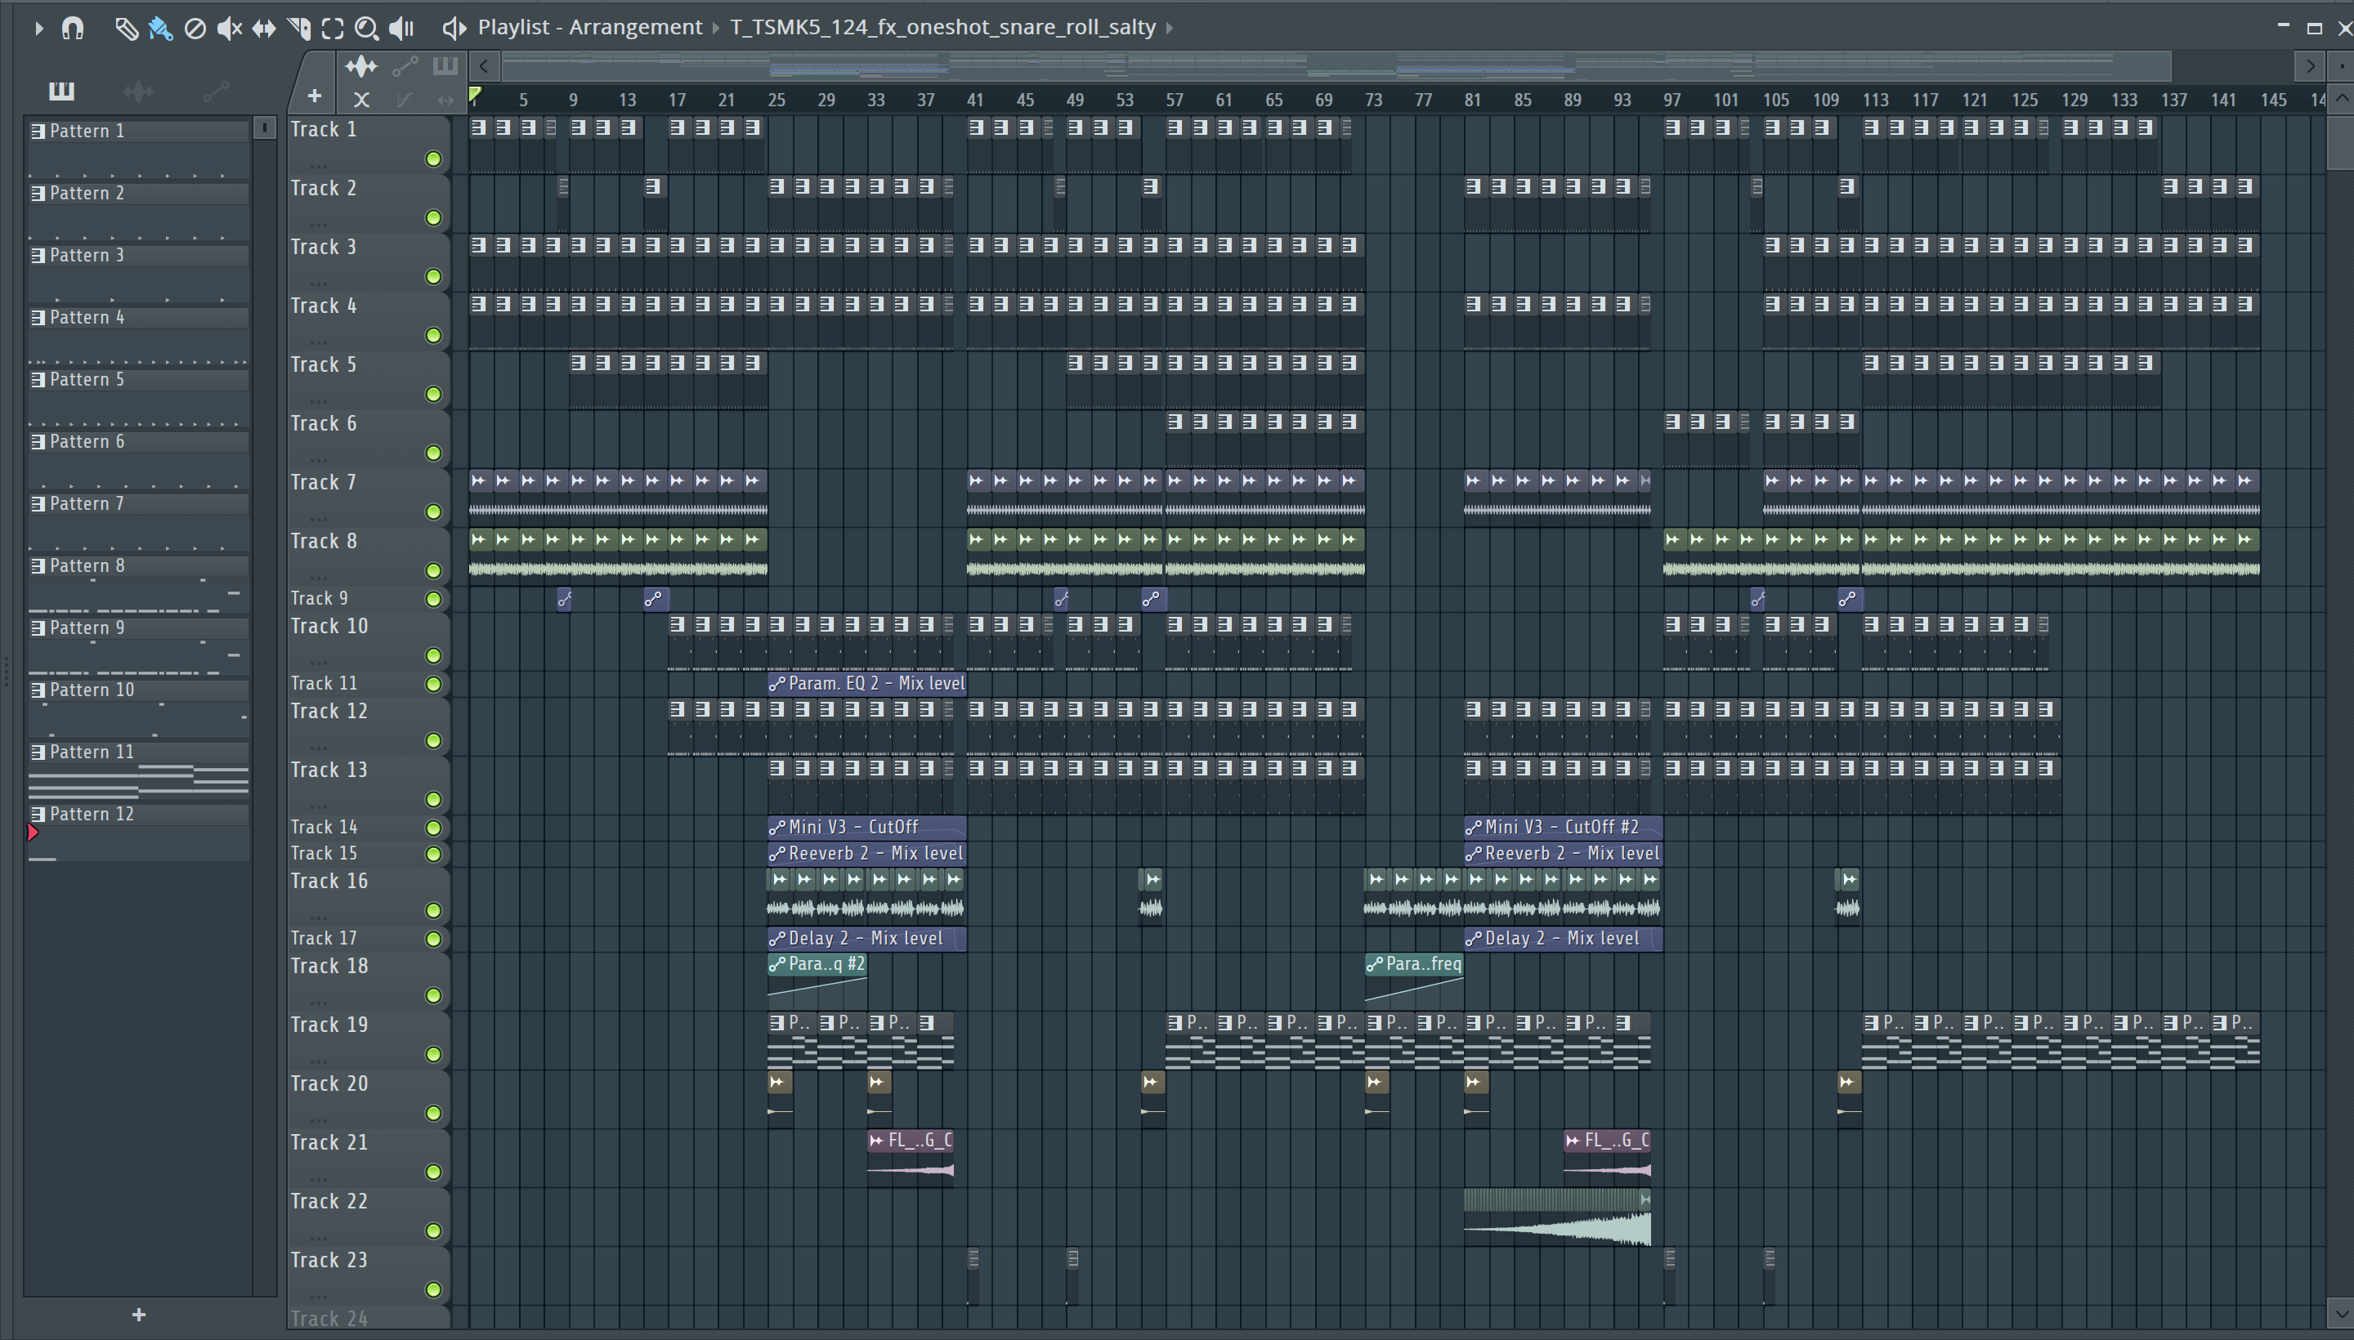Select the Paint brush tool
The height and width of the screenshot is (1340, 2354).
click(160, 29)
